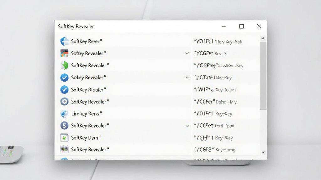Click the vertical scrollbar thumb
321x180 pixels.
263,76
